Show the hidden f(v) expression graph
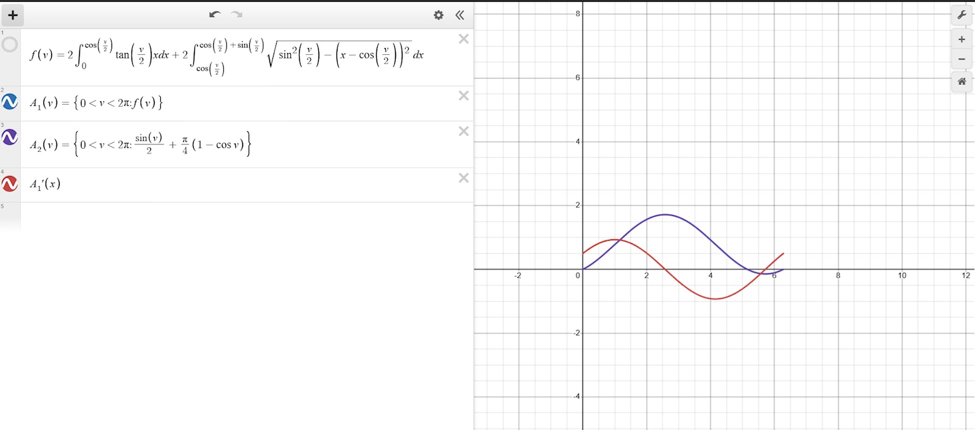 10,44
